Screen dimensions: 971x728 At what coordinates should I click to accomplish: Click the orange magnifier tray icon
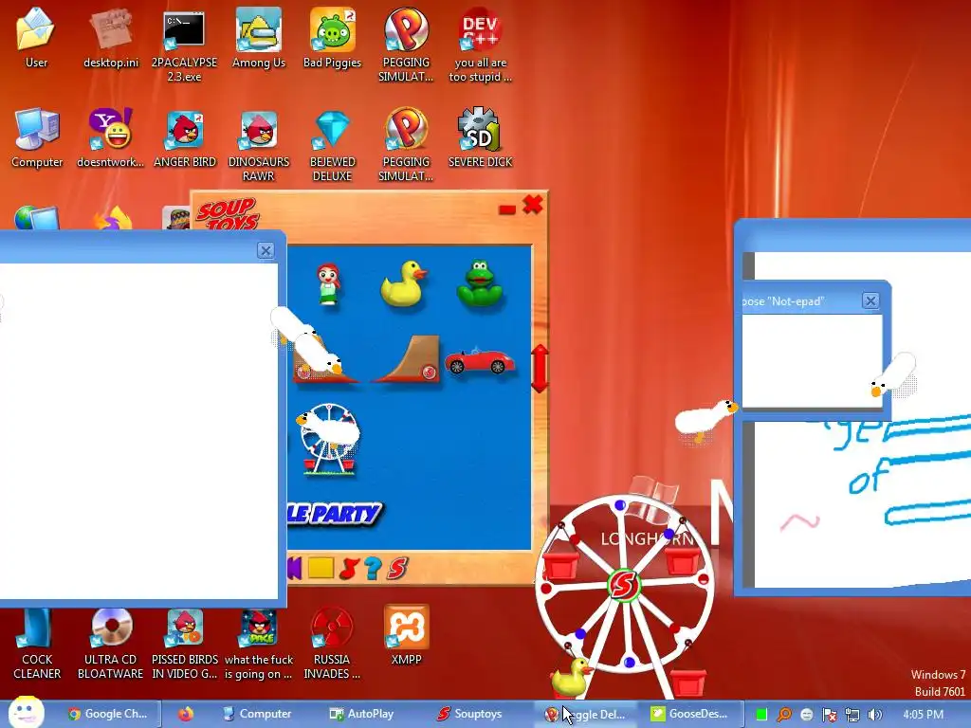[x=783, y=715]
